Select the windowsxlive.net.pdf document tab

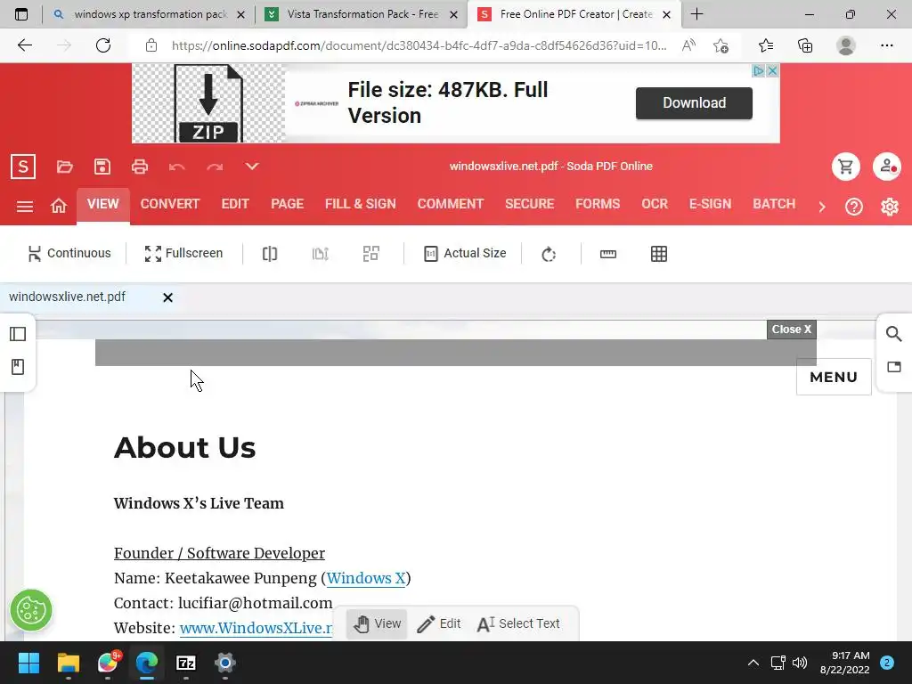68,297
